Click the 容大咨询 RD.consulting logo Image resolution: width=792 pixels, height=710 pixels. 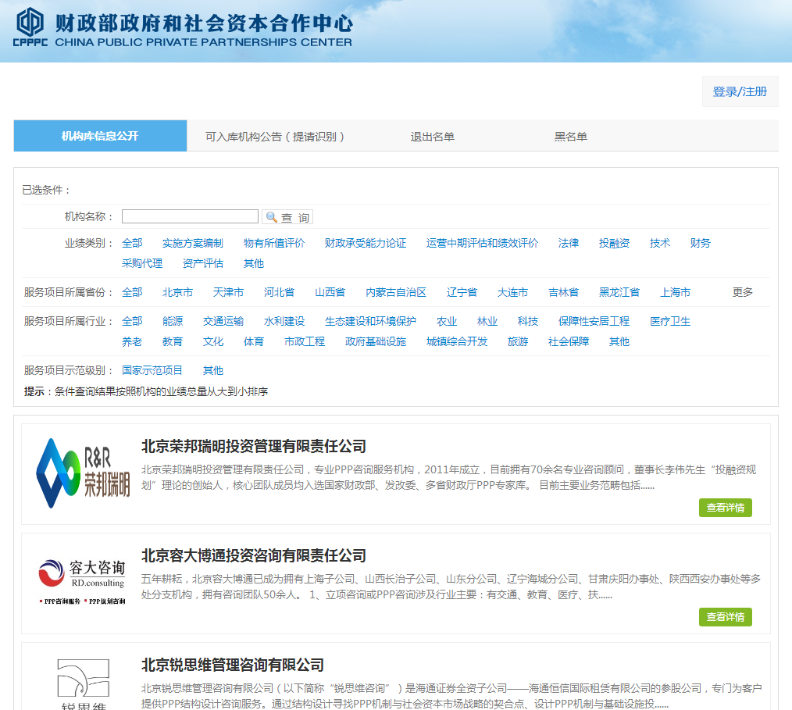coord(82,582)
